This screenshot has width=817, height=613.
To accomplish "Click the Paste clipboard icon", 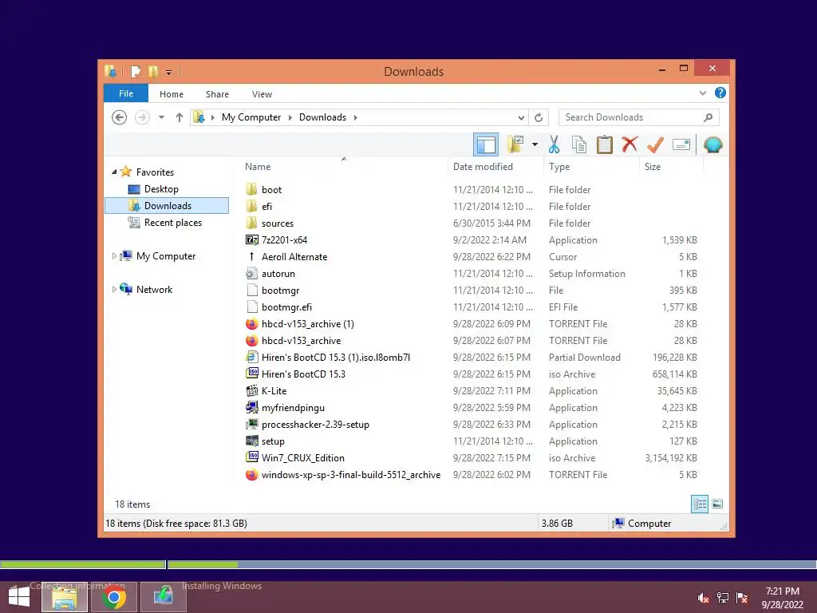I will click(605, 144).
